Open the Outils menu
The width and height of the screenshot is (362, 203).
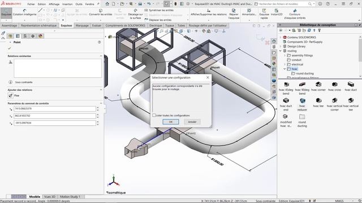coord(79,4)
